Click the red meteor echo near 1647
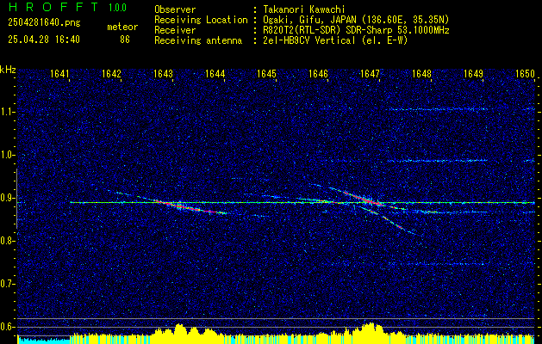The image size is (542, 344). pos(362,198)
